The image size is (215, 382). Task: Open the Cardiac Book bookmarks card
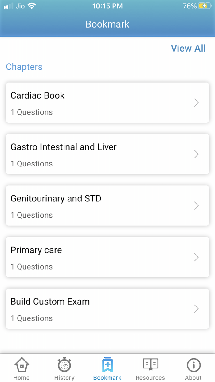point(107,103)
